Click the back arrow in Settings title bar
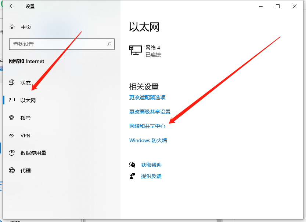Screen dimensions: 306x222 (12, 6)
